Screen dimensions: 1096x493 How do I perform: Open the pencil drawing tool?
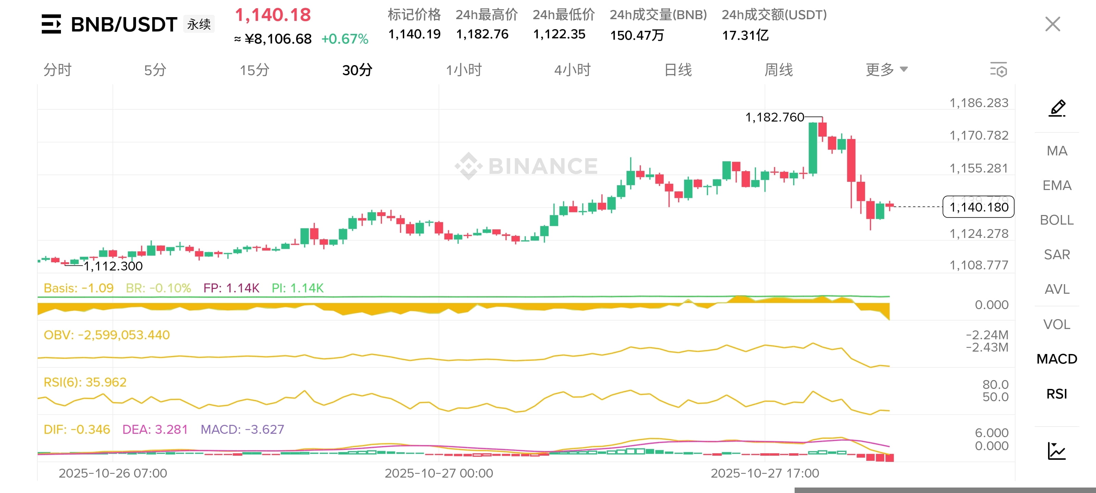click(1057, 108)
